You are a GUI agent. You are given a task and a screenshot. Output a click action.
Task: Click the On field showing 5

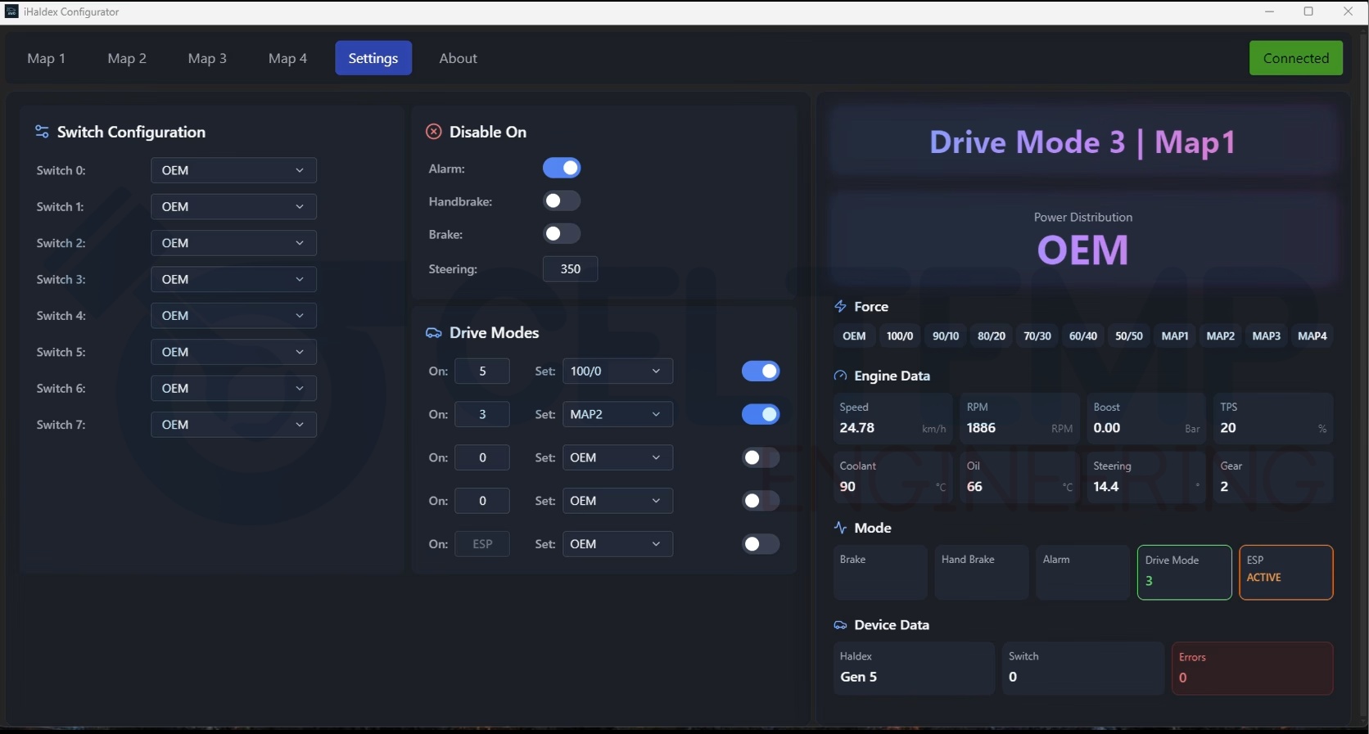coord(482,372)
